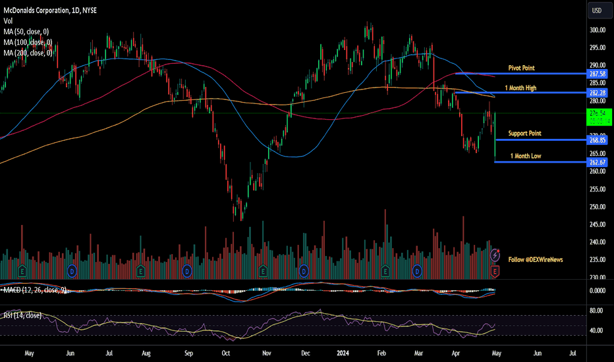Open the late October 2023 earnings marker
This screenshot has height=362, width=614.
tap(263, 271)
